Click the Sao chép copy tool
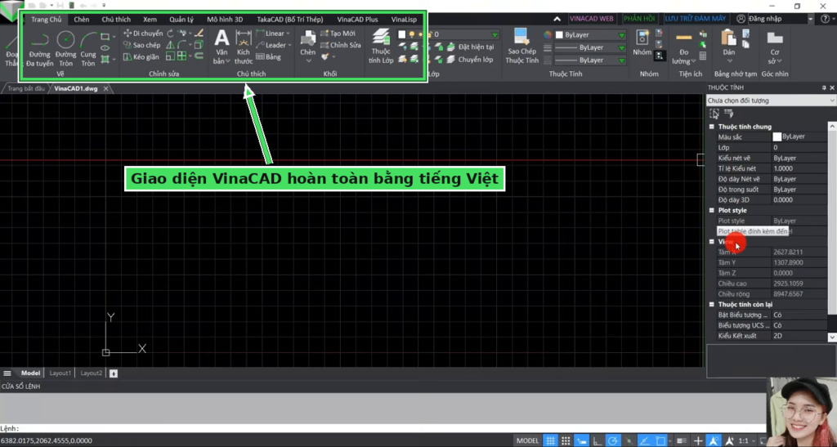The height and width of the screenshot is (447, 837). pyautogui.click(x=142, y=45)
